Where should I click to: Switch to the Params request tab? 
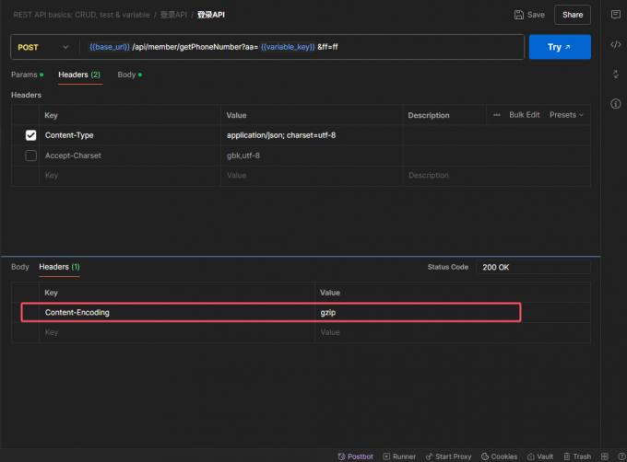(x=27, y=75)
